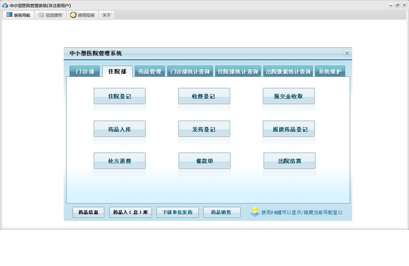
Task: Open the 门诊部统计查询 tab
Action: coord(190,71)
